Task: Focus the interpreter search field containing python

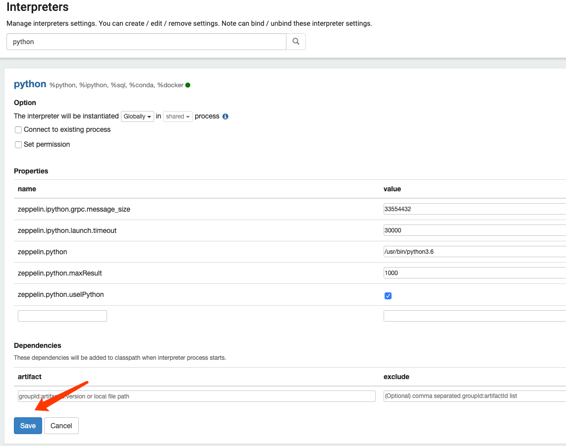Action: (146, 42)
